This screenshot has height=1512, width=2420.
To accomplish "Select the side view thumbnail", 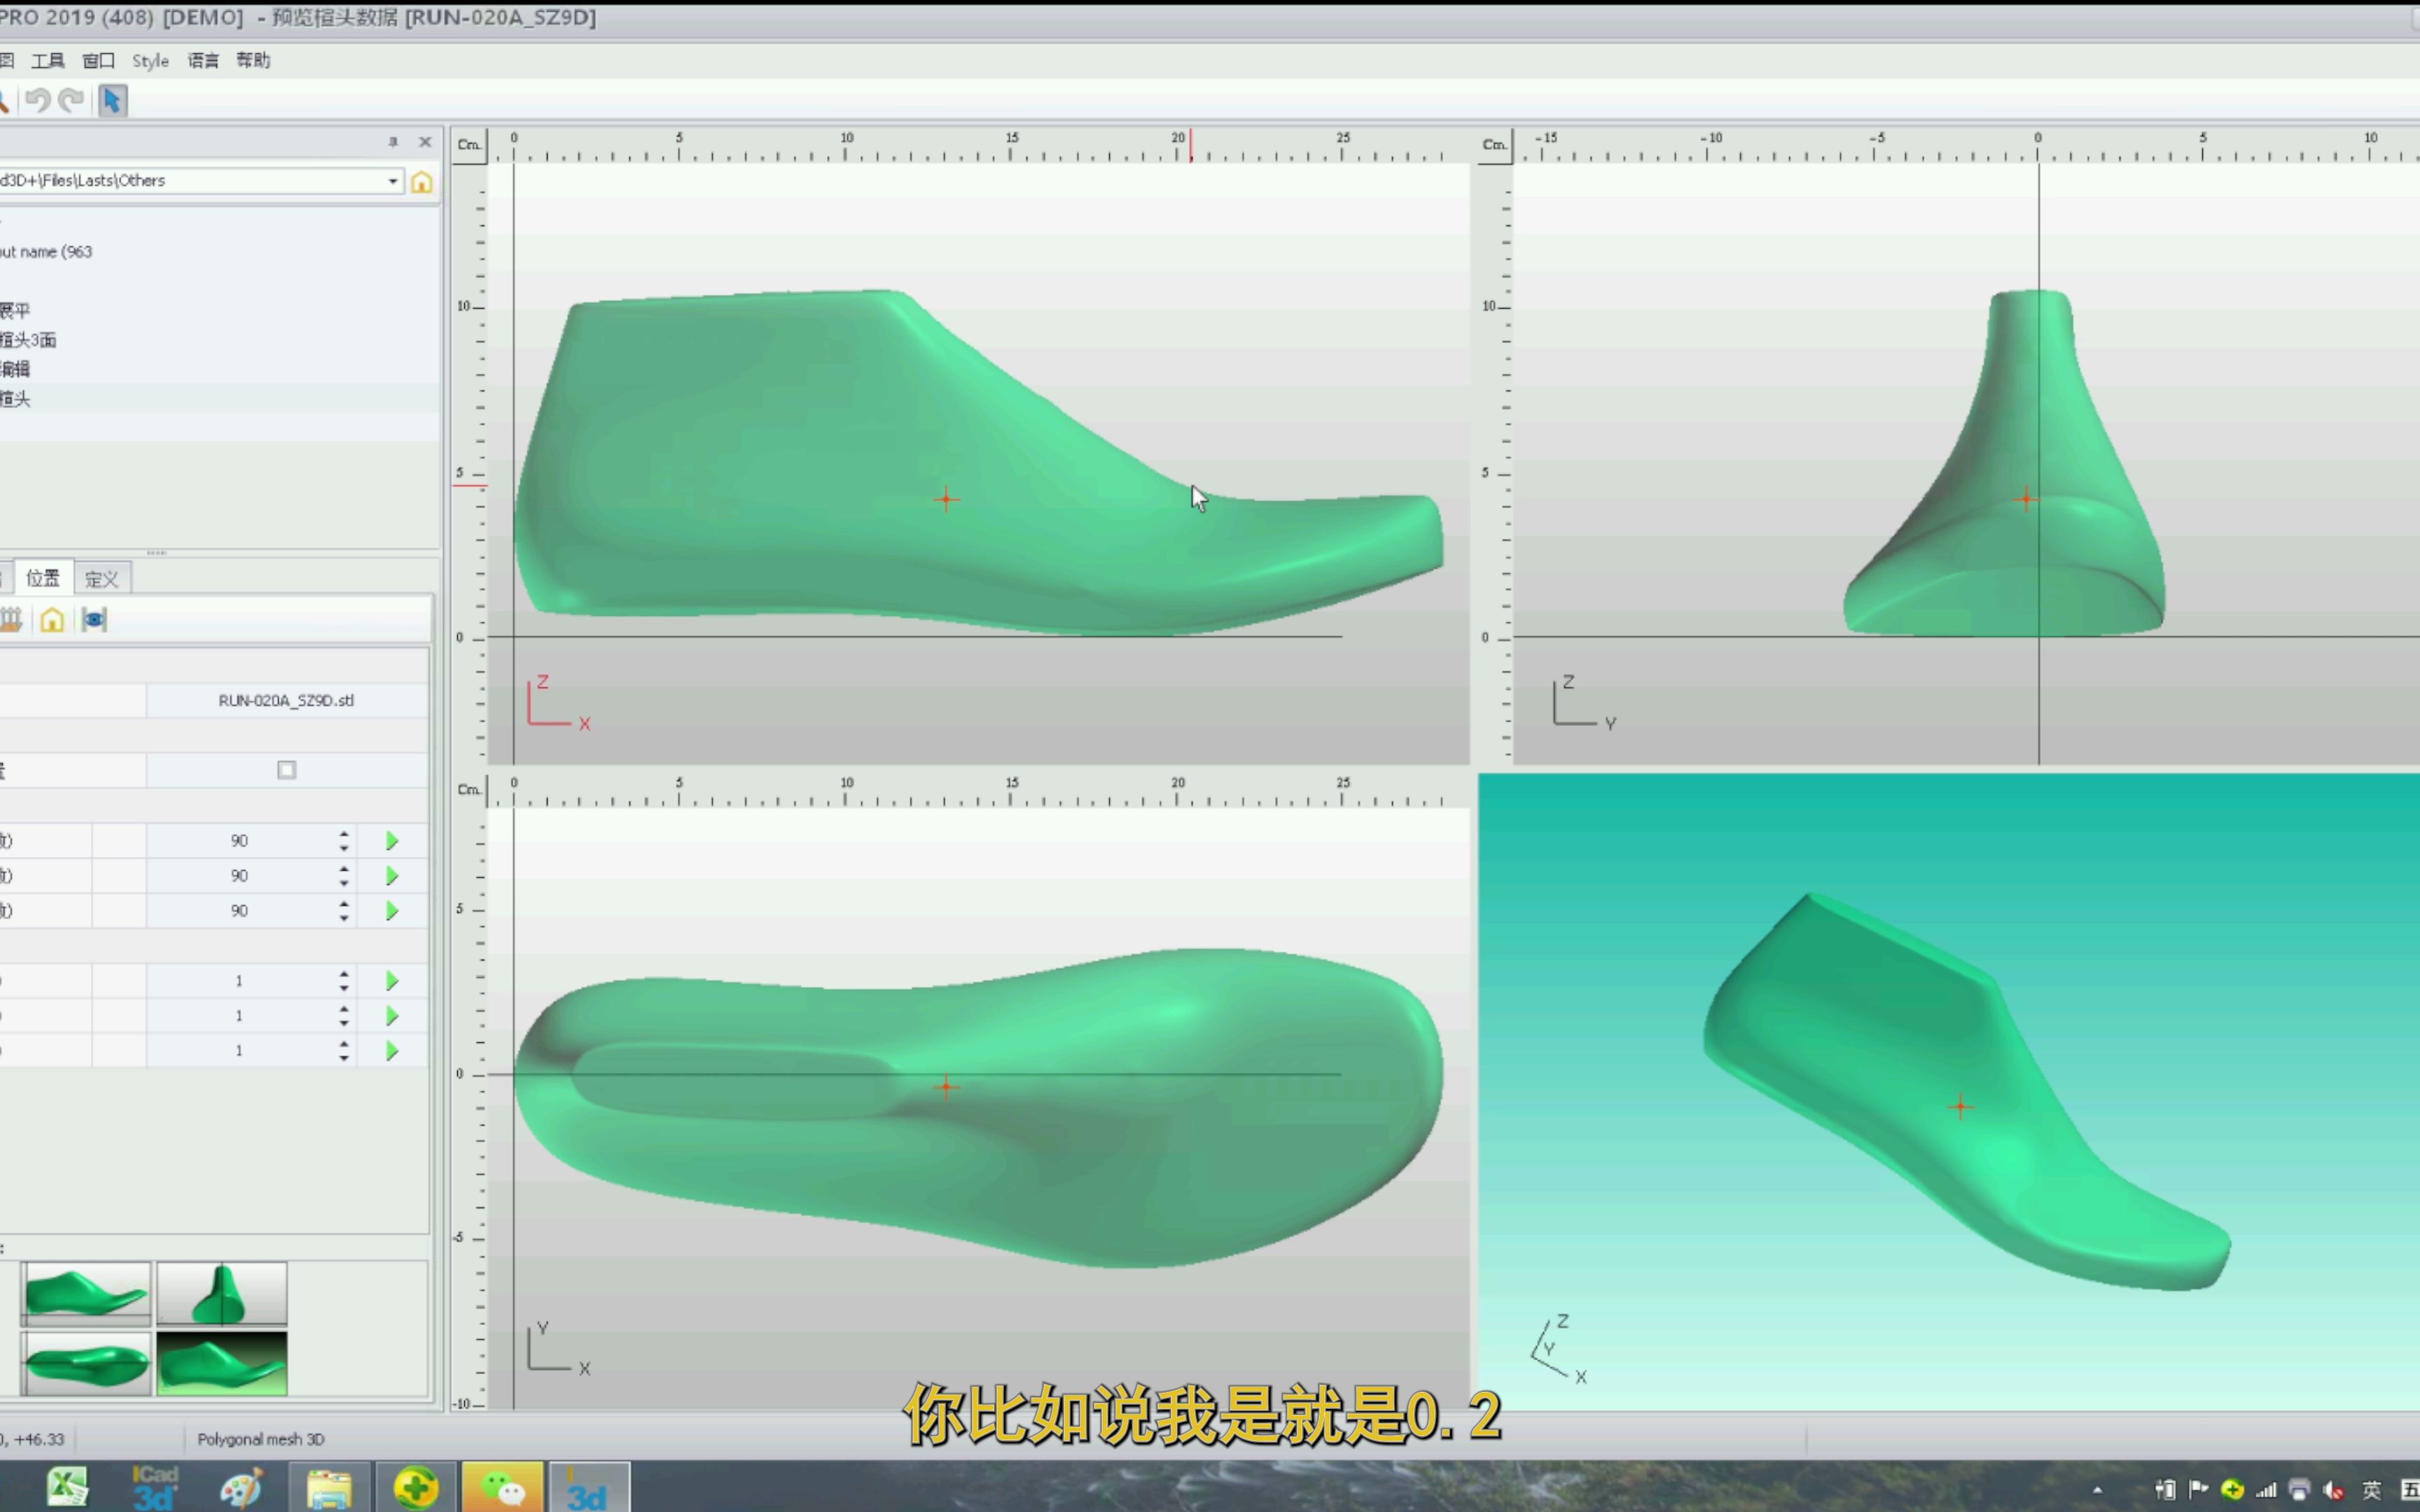I will (86, 1294).
